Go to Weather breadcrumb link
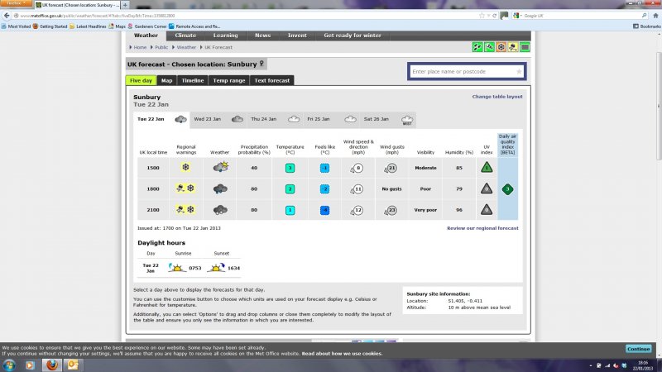This screenshot has height=372, width=662. pyautogui.click(x=186, y=47)
